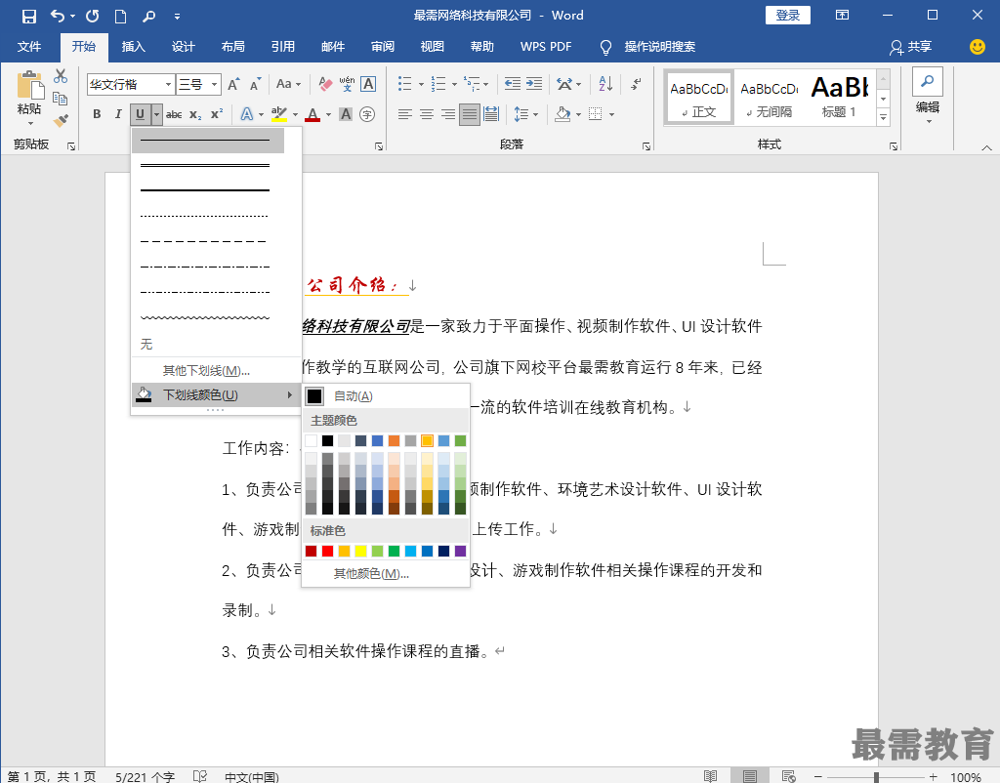Toggle justify alignment button
1000x783 pixels.
click(x=470, y=114)
